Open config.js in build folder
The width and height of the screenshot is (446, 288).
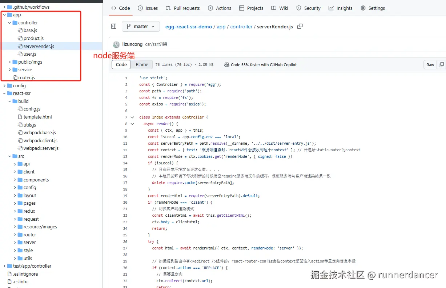coord(32,109)
